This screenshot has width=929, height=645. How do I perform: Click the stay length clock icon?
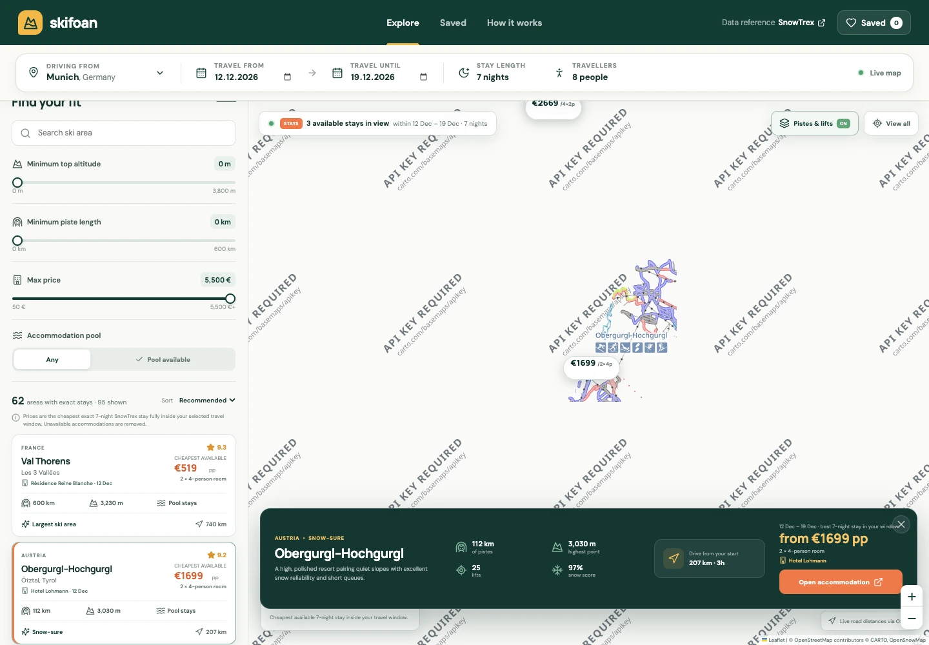point(464,72)
